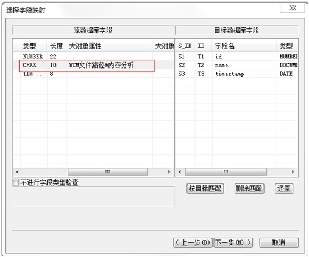309x257 pixels.
Task: Close the 选择字段映射 dialog
Action: pos(293,8)
